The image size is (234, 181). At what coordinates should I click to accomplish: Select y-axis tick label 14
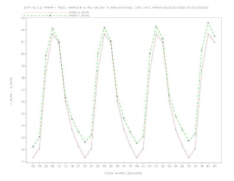23,126
